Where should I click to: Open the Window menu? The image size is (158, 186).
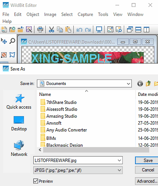135,14
